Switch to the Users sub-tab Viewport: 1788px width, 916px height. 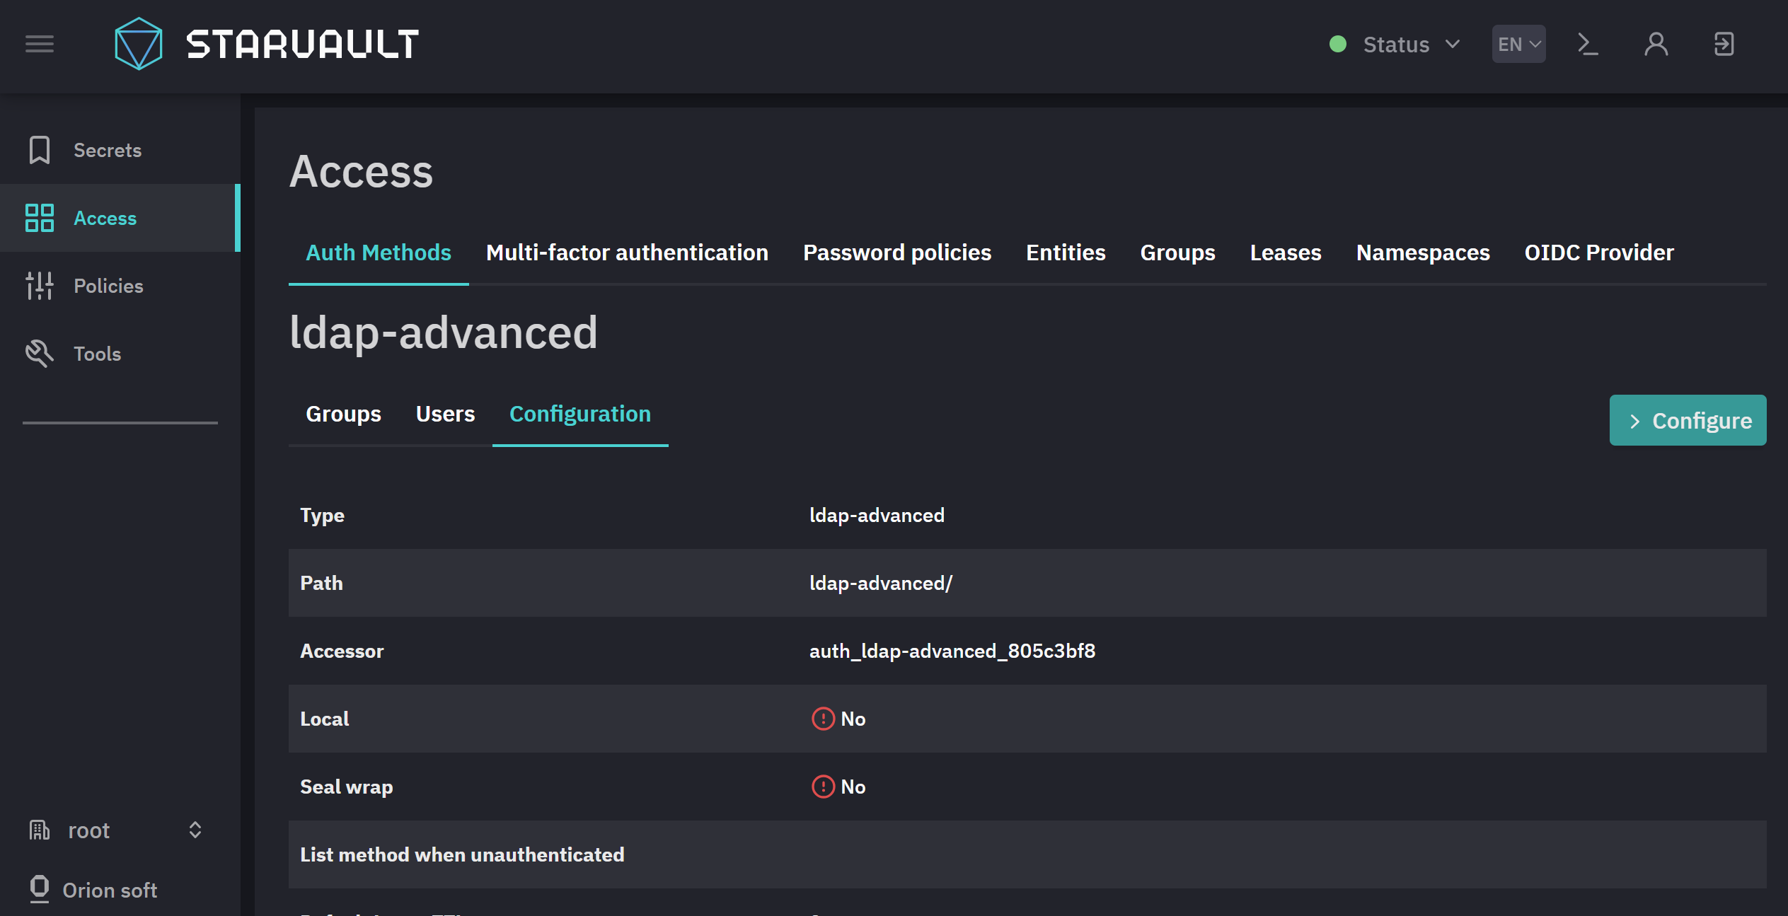445,414
